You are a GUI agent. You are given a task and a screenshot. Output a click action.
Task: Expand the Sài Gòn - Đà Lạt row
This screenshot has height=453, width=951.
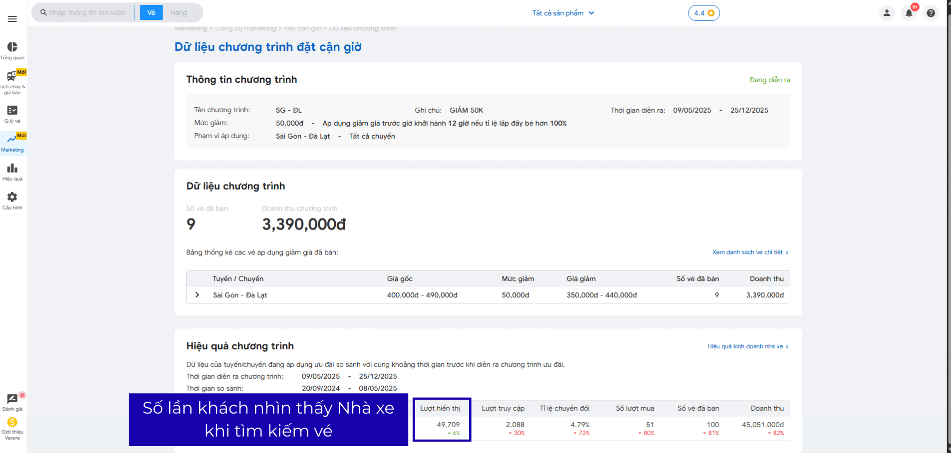pos(197,295)
